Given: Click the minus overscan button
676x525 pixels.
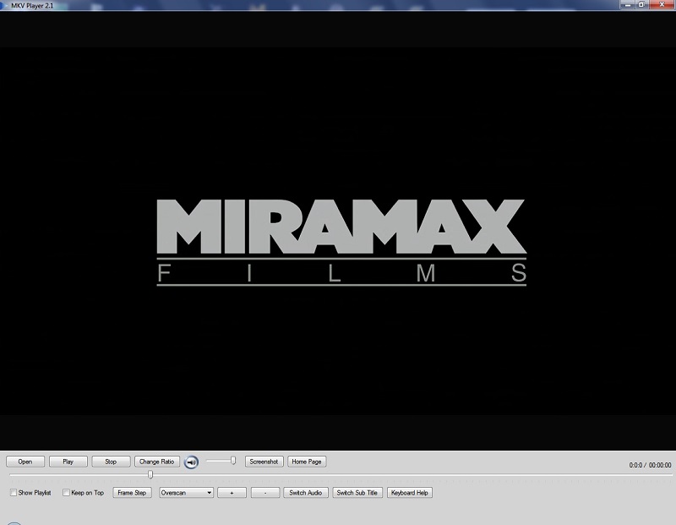Looking at the screenshot, I should tap(265, 493).
